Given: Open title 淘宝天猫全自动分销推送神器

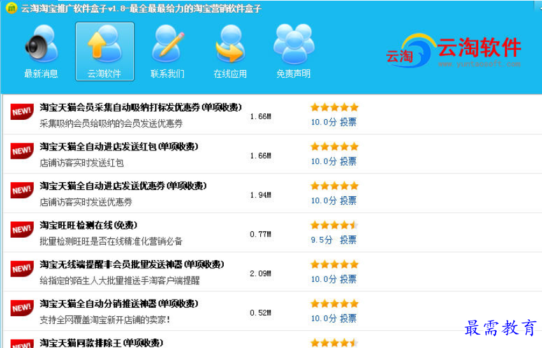Looking at the screenshot, I should click(x=119, y=304).
